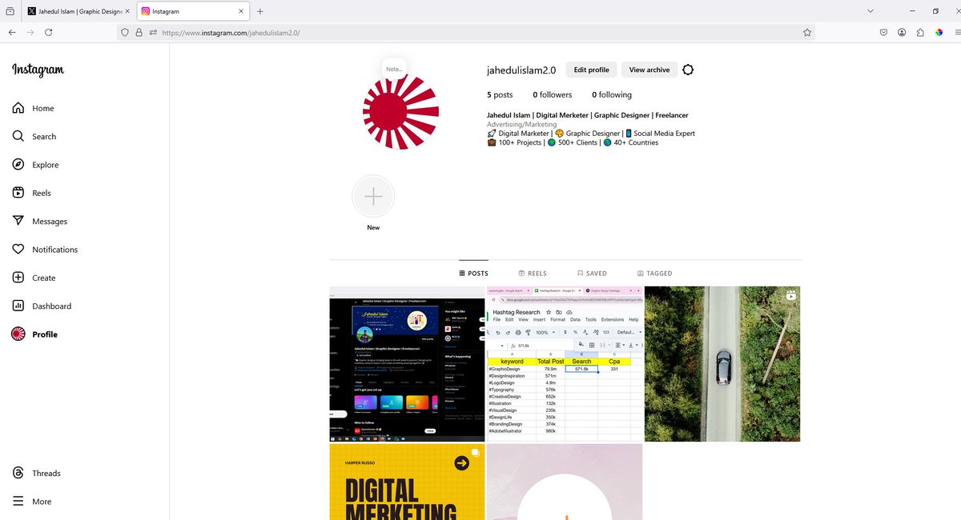The height and width of the screenshot is (520, 961).
Task: Open the dark X profile screenshot post
Action: pos(407,364)
